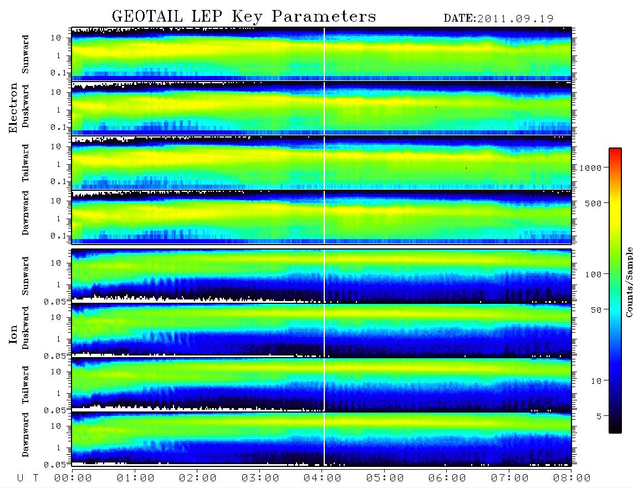Click the "08:00" time tick label

pyautogui.click(x=571, y=478)
